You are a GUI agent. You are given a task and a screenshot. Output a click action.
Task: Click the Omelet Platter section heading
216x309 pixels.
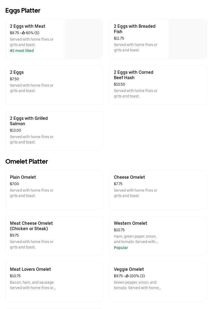pos(27,161)
